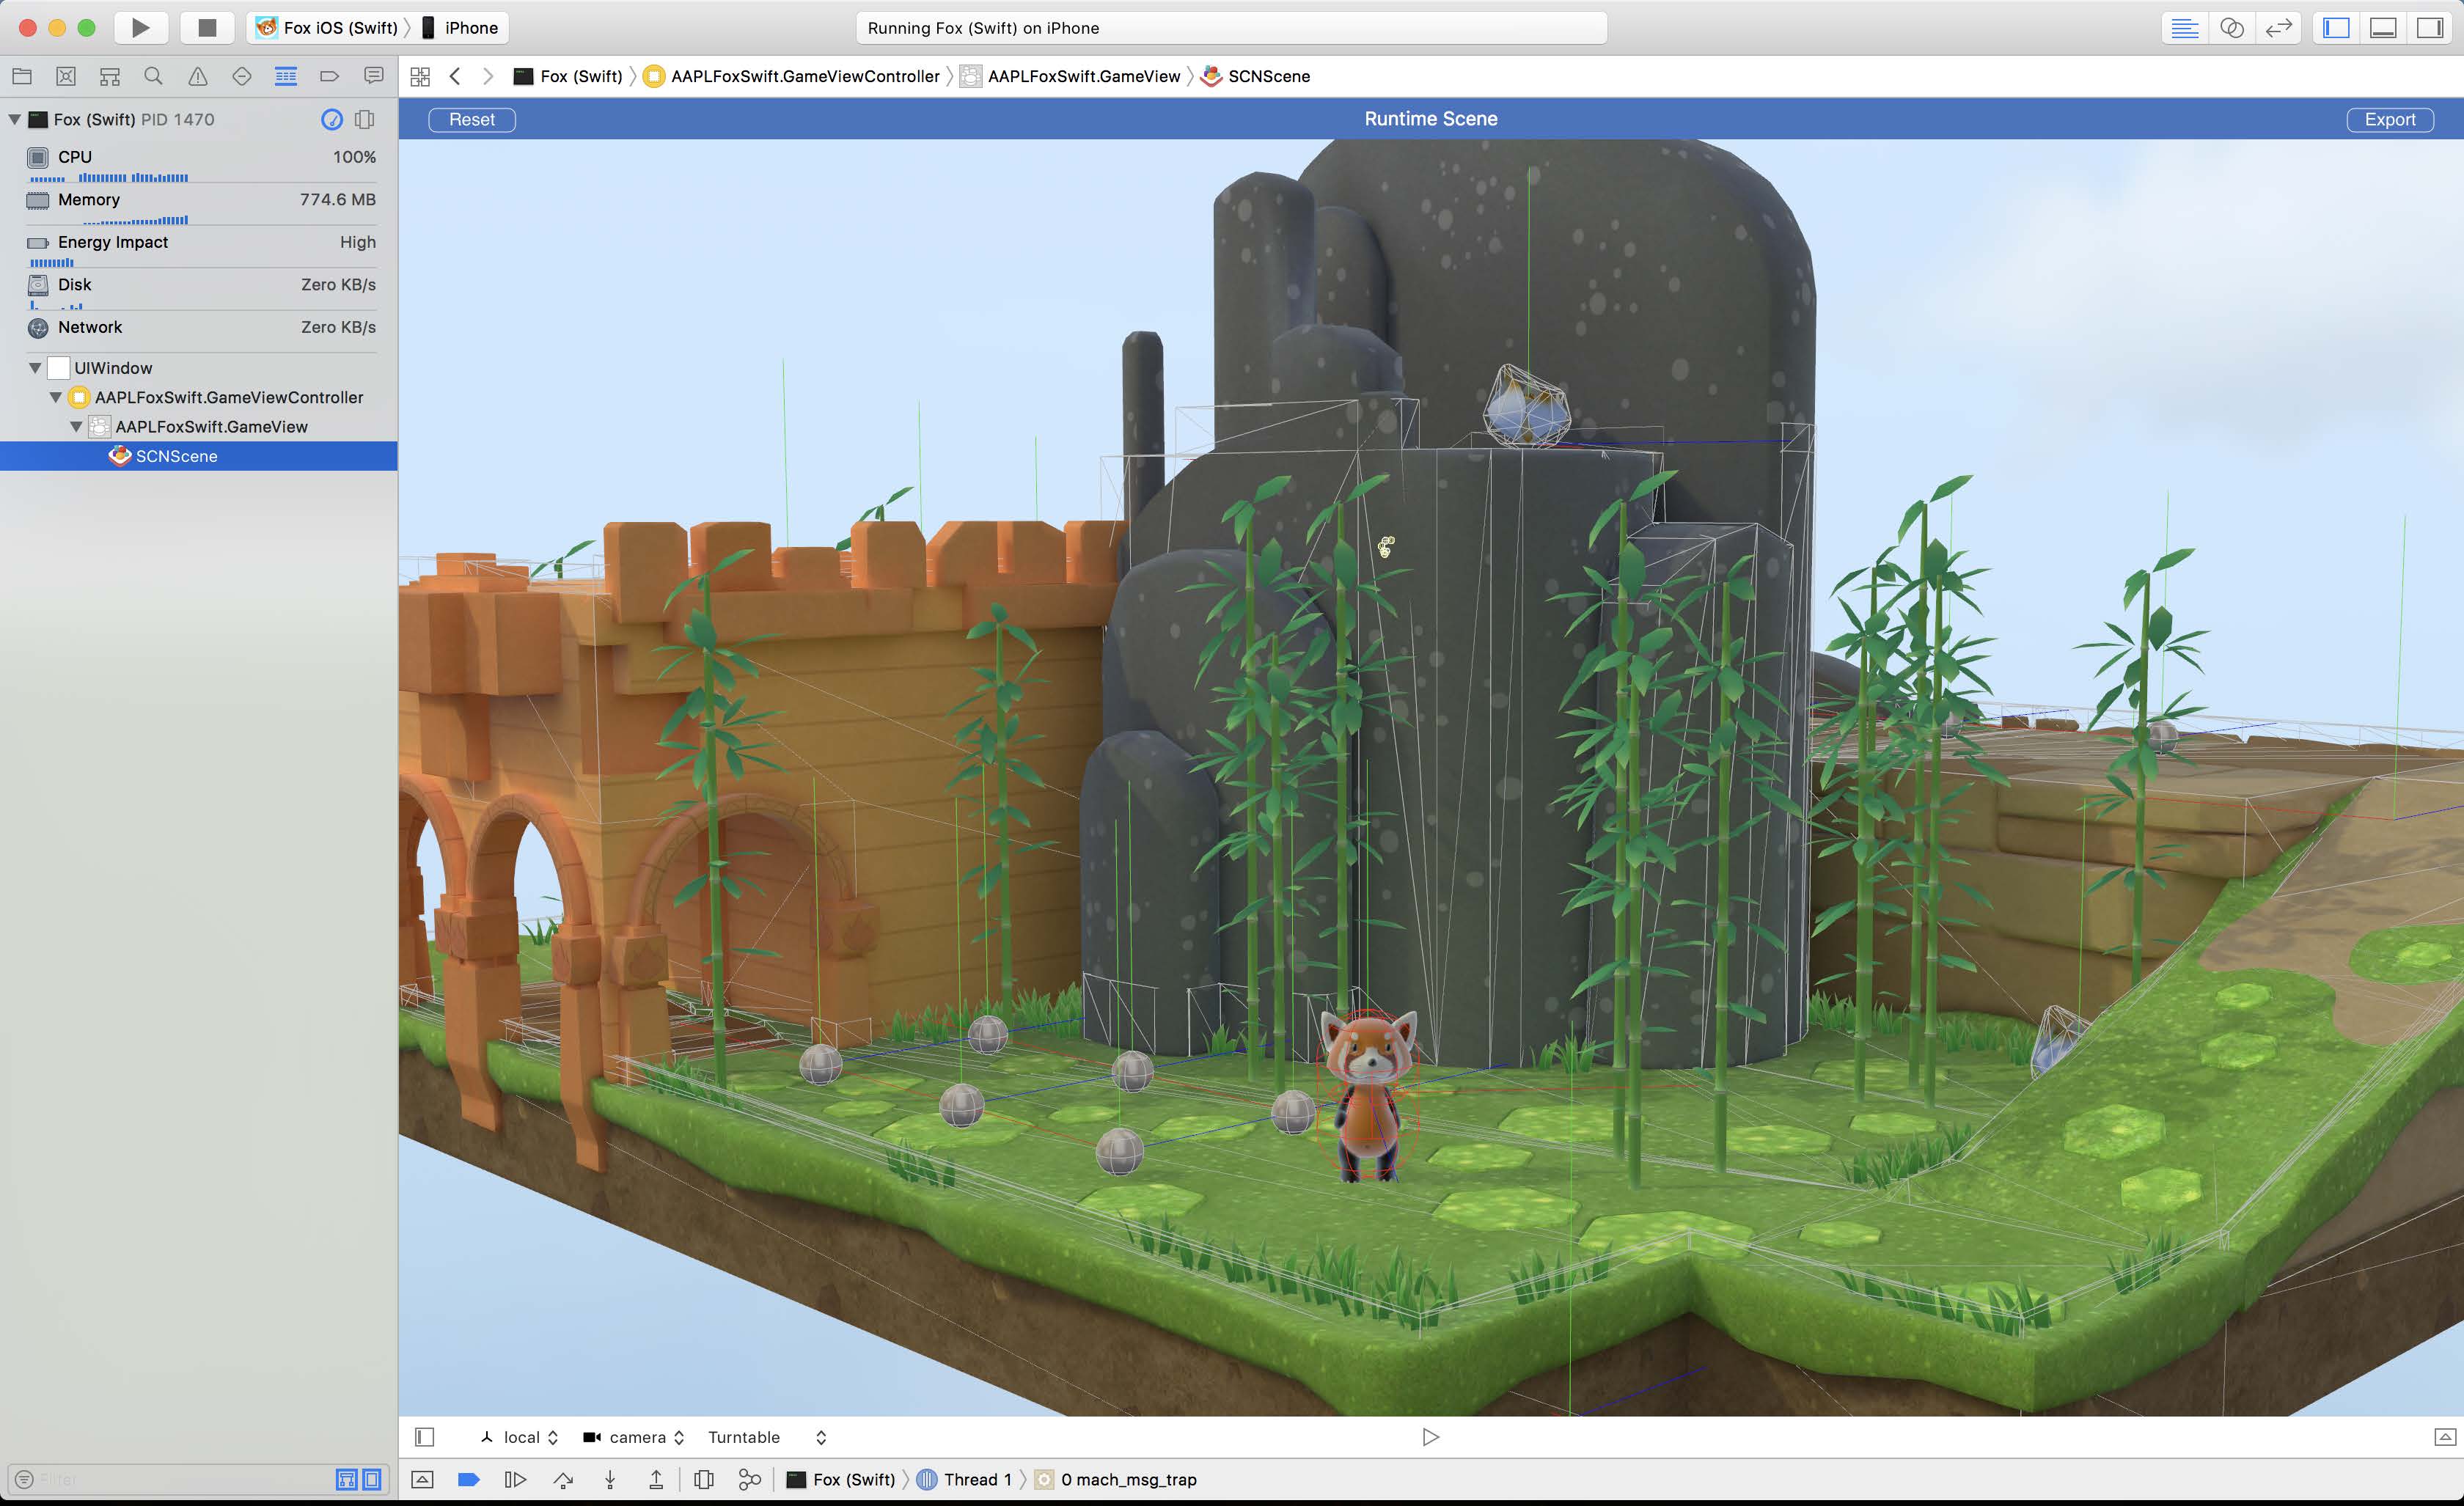This screenshot has width=2464, height=1506.
Task: Step out with debug bar icon
Action: pos(656,1479)
